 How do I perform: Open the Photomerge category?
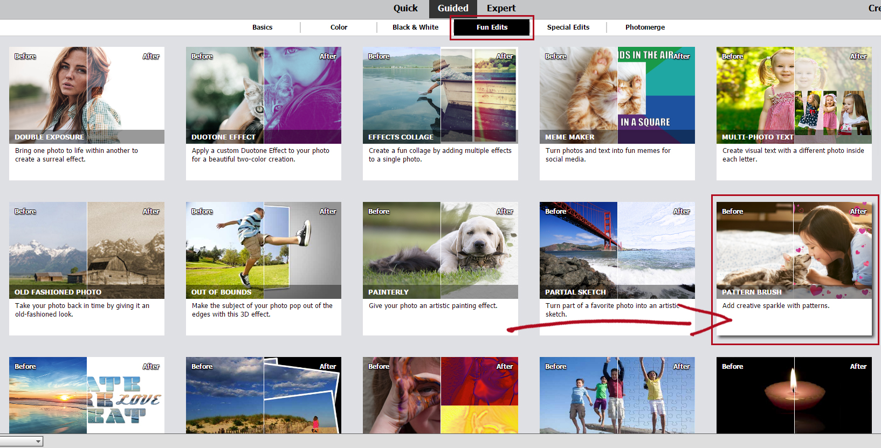coord(645,27)
